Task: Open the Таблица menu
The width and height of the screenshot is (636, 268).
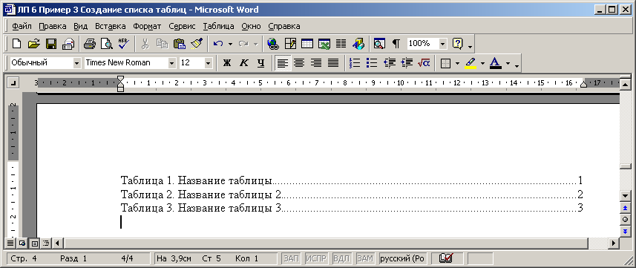Action: [219, 27]
